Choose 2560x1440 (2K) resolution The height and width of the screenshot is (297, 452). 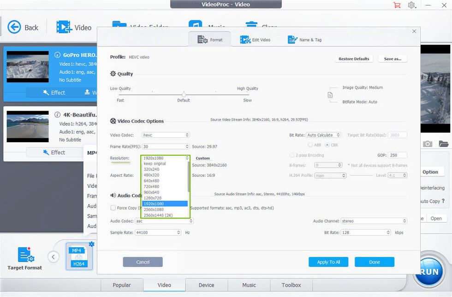pos(165,215)
